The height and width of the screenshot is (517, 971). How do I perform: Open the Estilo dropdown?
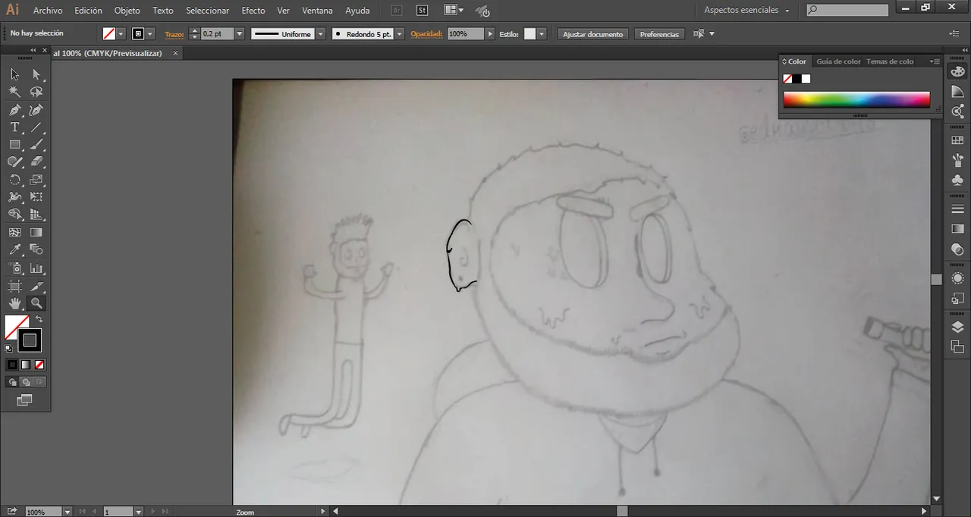tap(540, 33)
